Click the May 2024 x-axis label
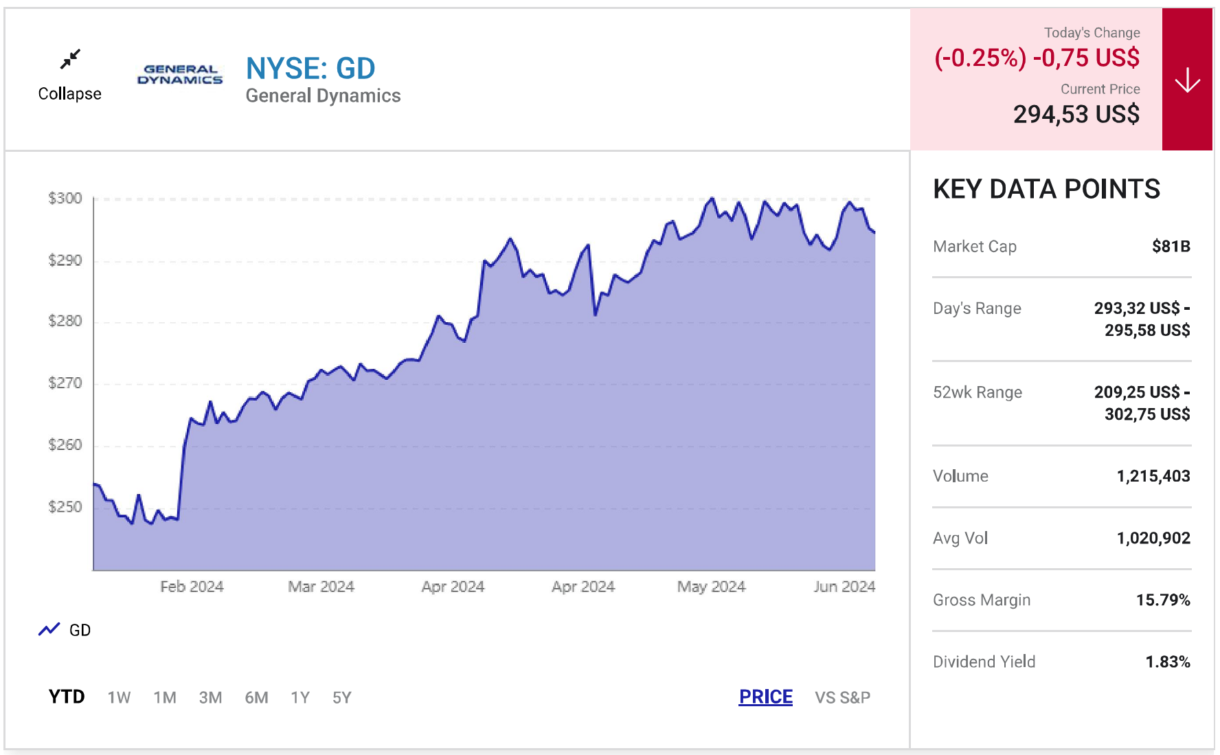Screen dimensions: 1220x755 point(711,587)
